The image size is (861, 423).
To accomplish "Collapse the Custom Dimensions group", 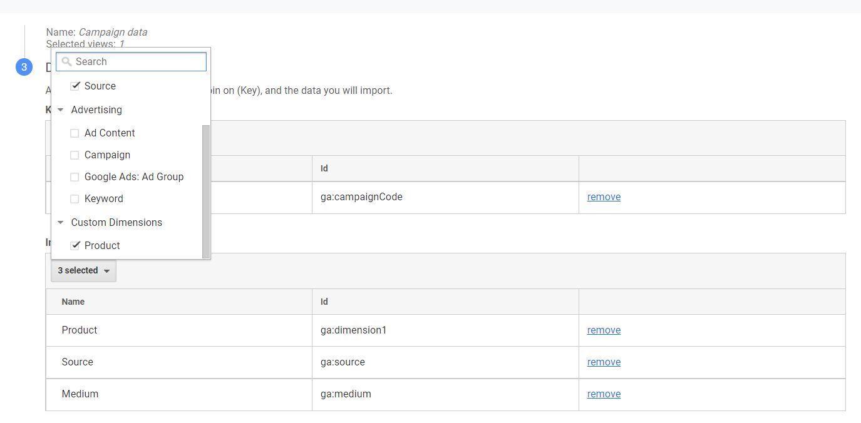I will pyautogui.click(x=60, y=222).
